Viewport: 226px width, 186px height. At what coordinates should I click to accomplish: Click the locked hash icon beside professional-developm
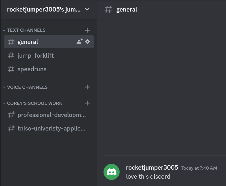(x=11, y=115)
